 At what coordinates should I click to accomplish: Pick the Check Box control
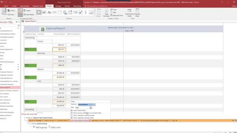pyautogui.click(x=81, y=12)
